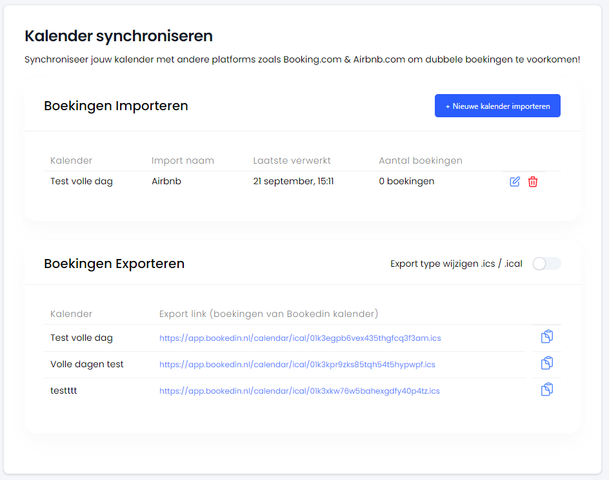
Task: Click the 21 september, 15:11 timestamp
Action: [294, 182]
